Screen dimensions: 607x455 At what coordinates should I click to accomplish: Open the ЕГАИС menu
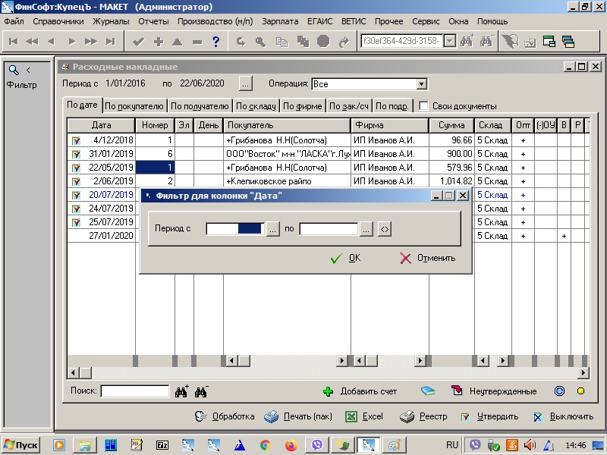coord(319,21)
